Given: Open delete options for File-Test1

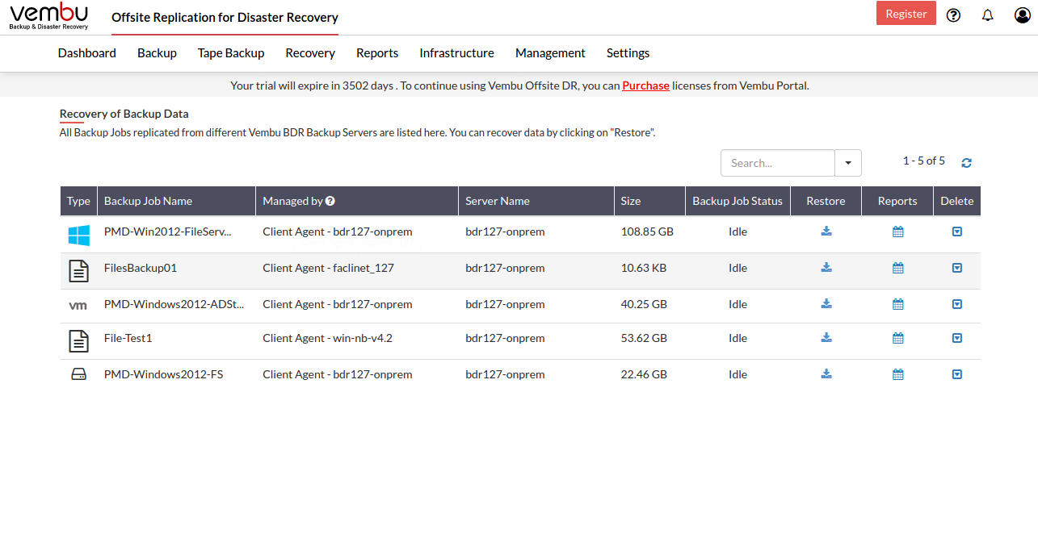Looking at the screenshot, I should pos(957,338).
